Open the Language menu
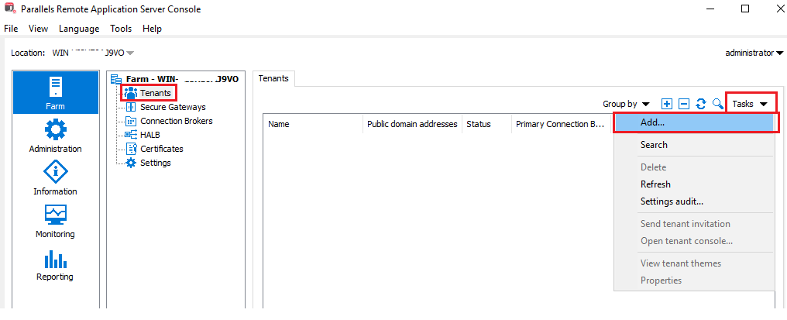The height and width of the screenshot is (320, 787). coord(79,29)
